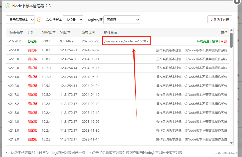Click the date 2023-11-30

pos(91,131)
